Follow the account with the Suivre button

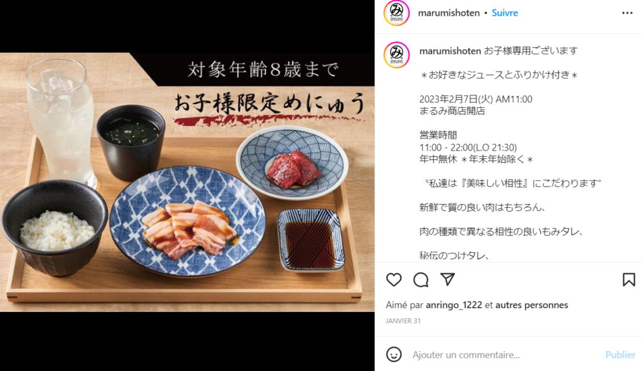tap(504, 13)
